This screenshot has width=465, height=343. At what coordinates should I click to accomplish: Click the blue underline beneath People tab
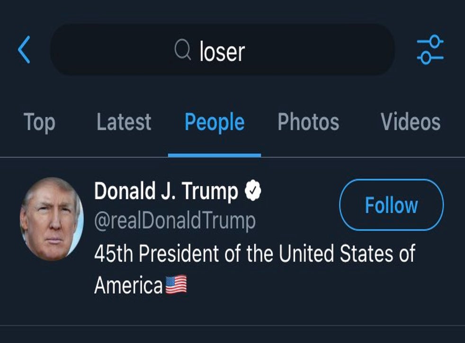pyautogui.click(x=215, y=155)
